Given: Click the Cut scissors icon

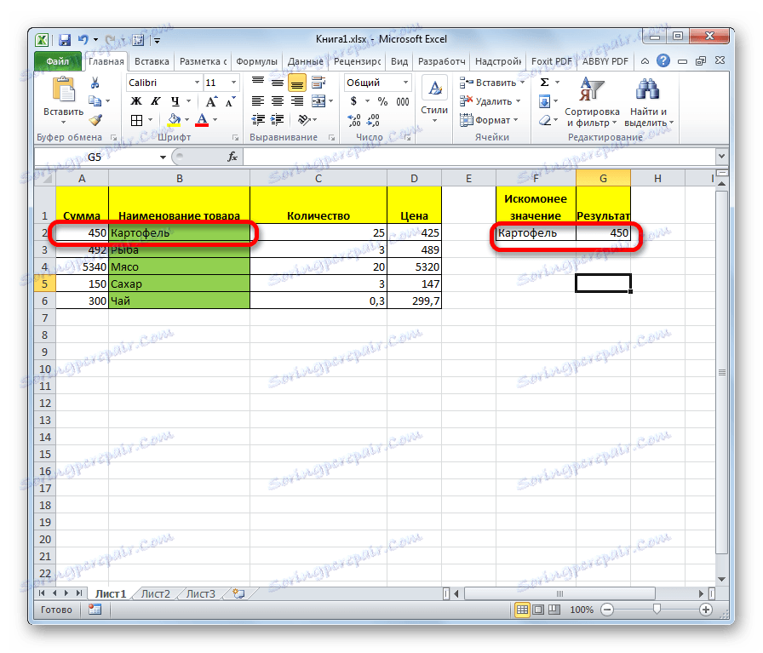Looking at the screenshot, I should tap(95, 83).
